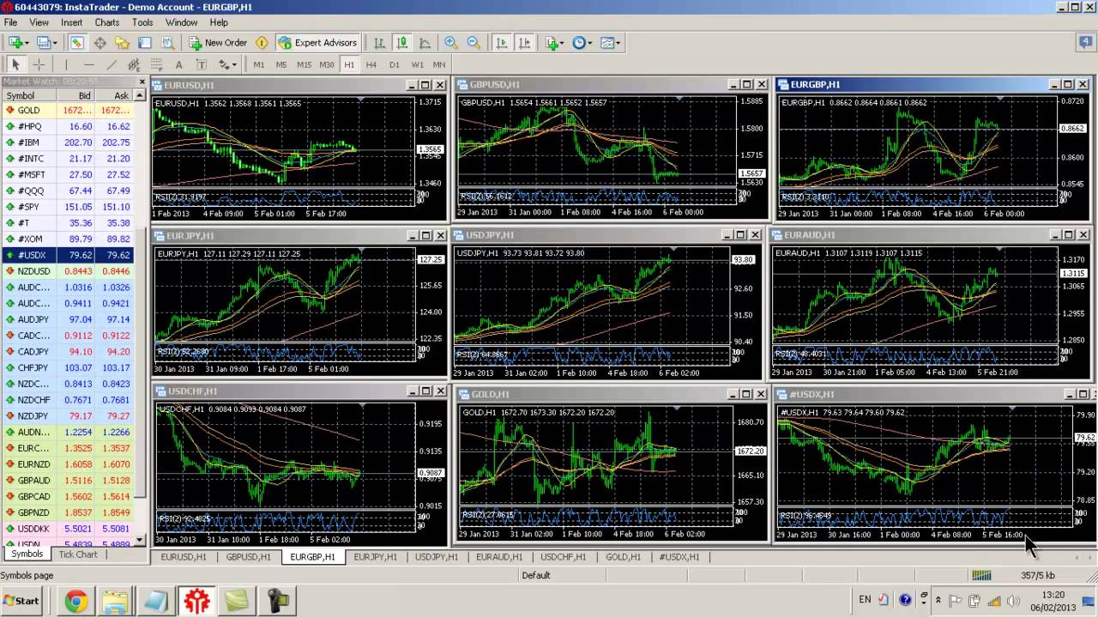Image resolution: width=1098 pixels, height=618 pixels.
Task: Switch to the Tick Chart tab
Action: tap(78, 554)
